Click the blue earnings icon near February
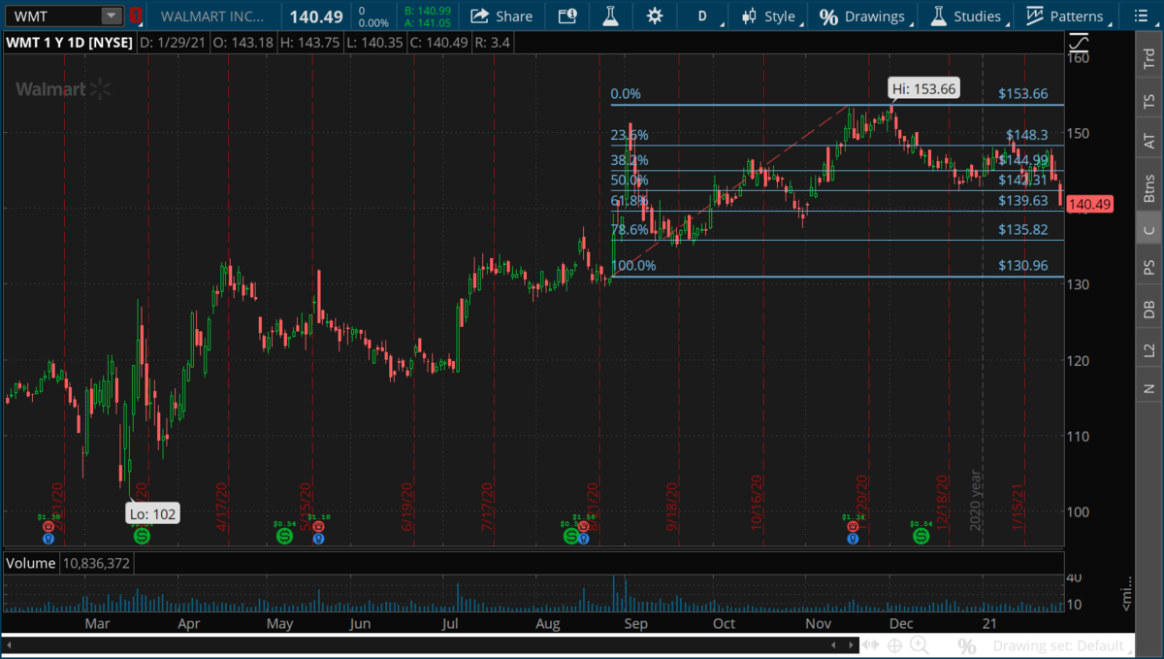This screenshot has height=659, width=1164. point(48,537)
